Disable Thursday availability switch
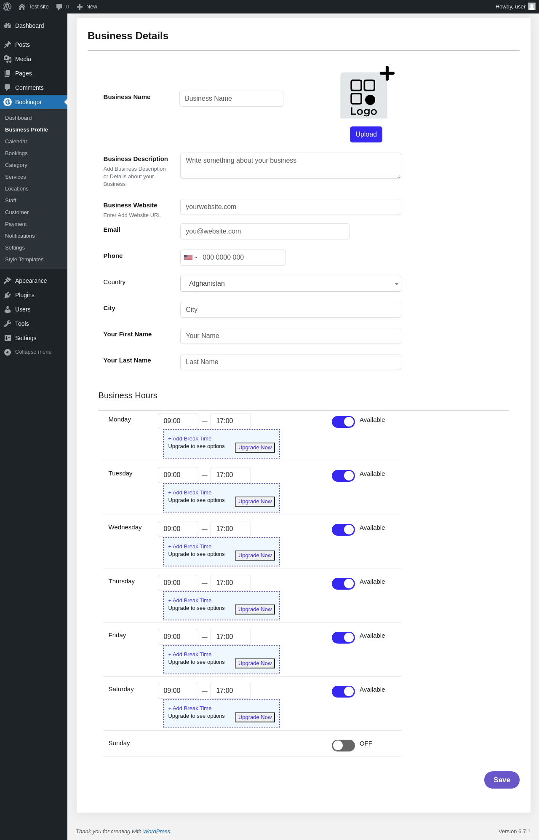 click(343, 584)
